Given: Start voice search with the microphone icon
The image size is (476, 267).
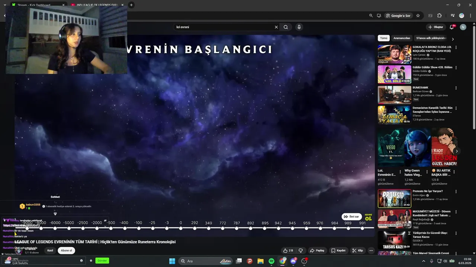Looking at the screenshot, I should click(x=299, y=27).
